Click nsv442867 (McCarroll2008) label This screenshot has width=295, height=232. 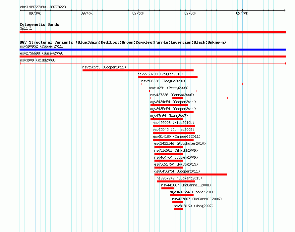point(186,185)
